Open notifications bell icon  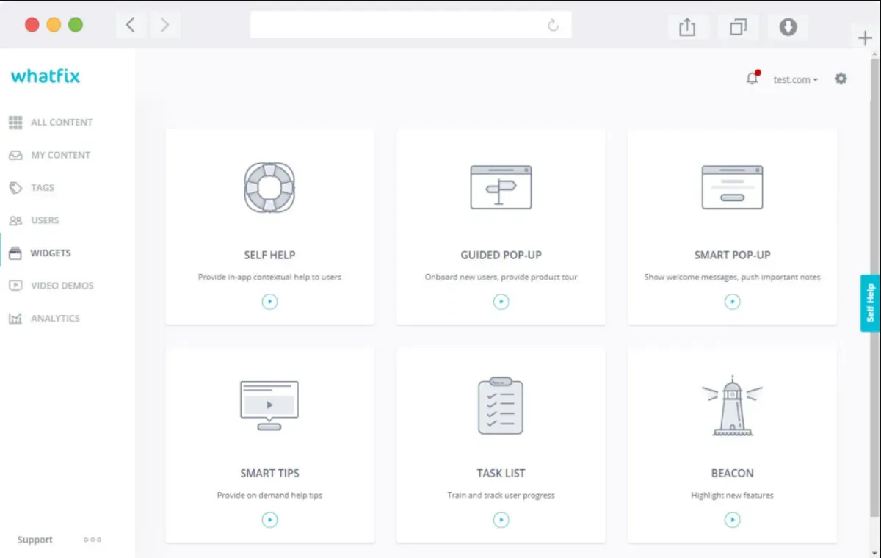tap(753, 78)
